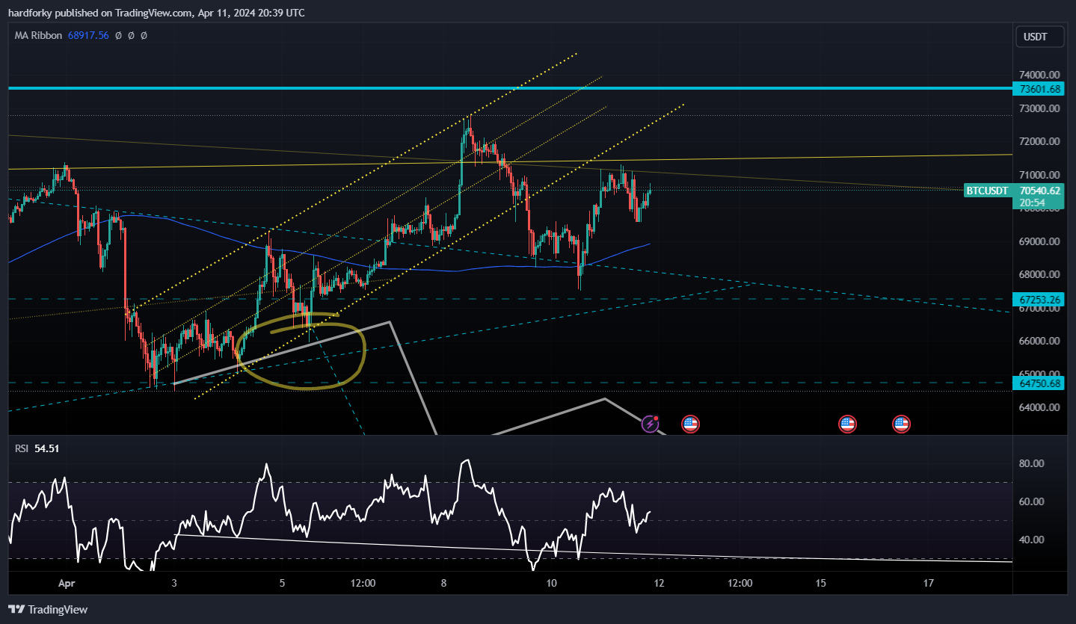Click the 71000.00 price axis label

click(x=1039, y=175)
